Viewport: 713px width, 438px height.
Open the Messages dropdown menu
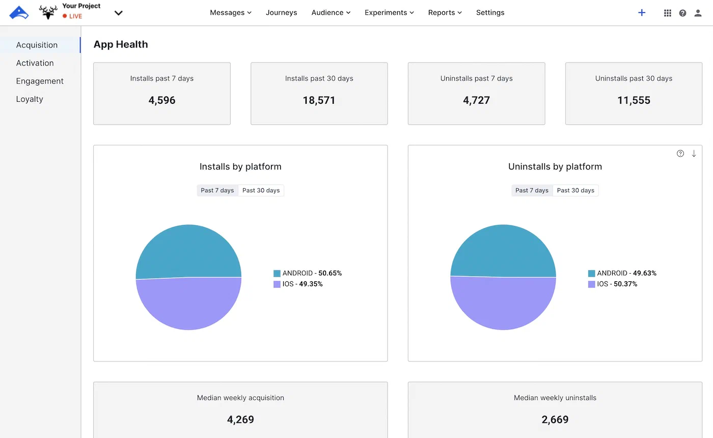tap(231, 13)
